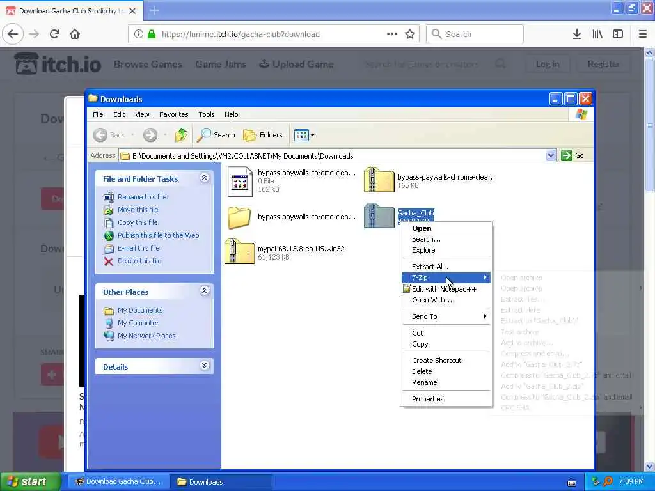655x491 pixels.
Task: Open the Firefox hamburger menu
Action: pyautogui.click(x=642, y=34)
